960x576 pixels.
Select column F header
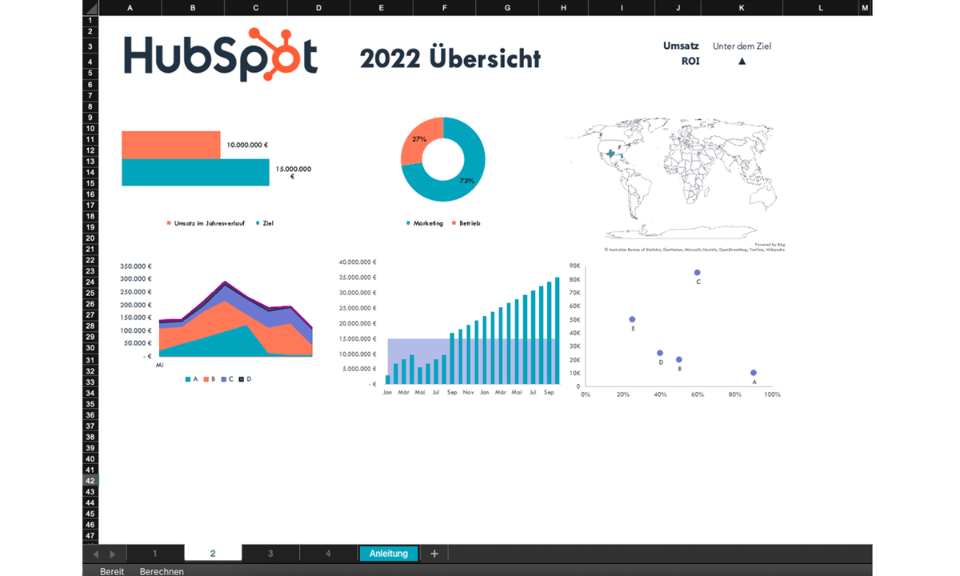coord(444,8)
